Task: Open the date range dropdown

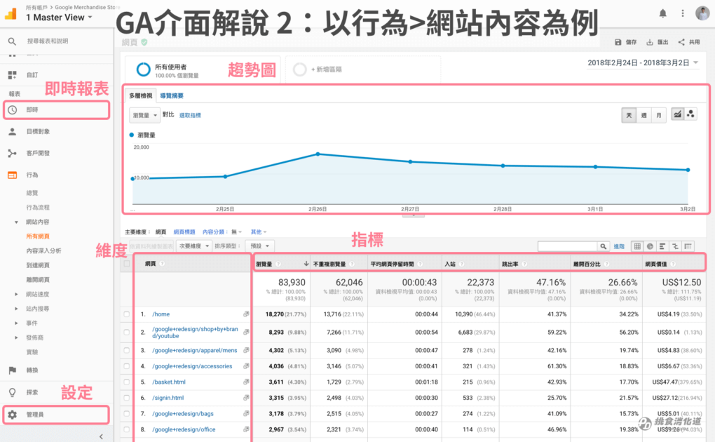Action: [x=643, y=63]
